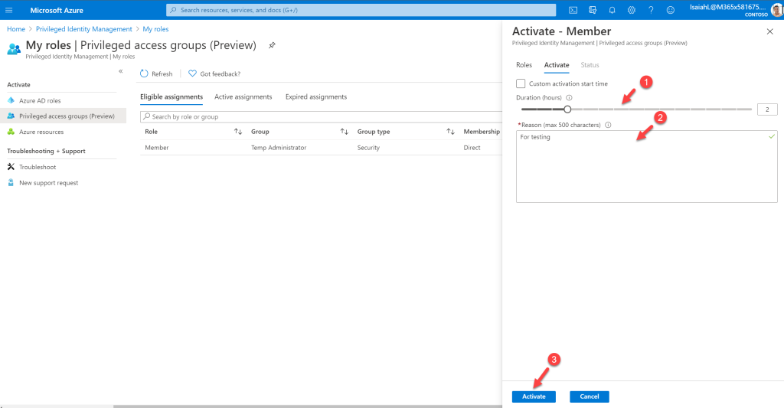
Task: Collapse the left navigation pane
Action: (x=120, y=71)
